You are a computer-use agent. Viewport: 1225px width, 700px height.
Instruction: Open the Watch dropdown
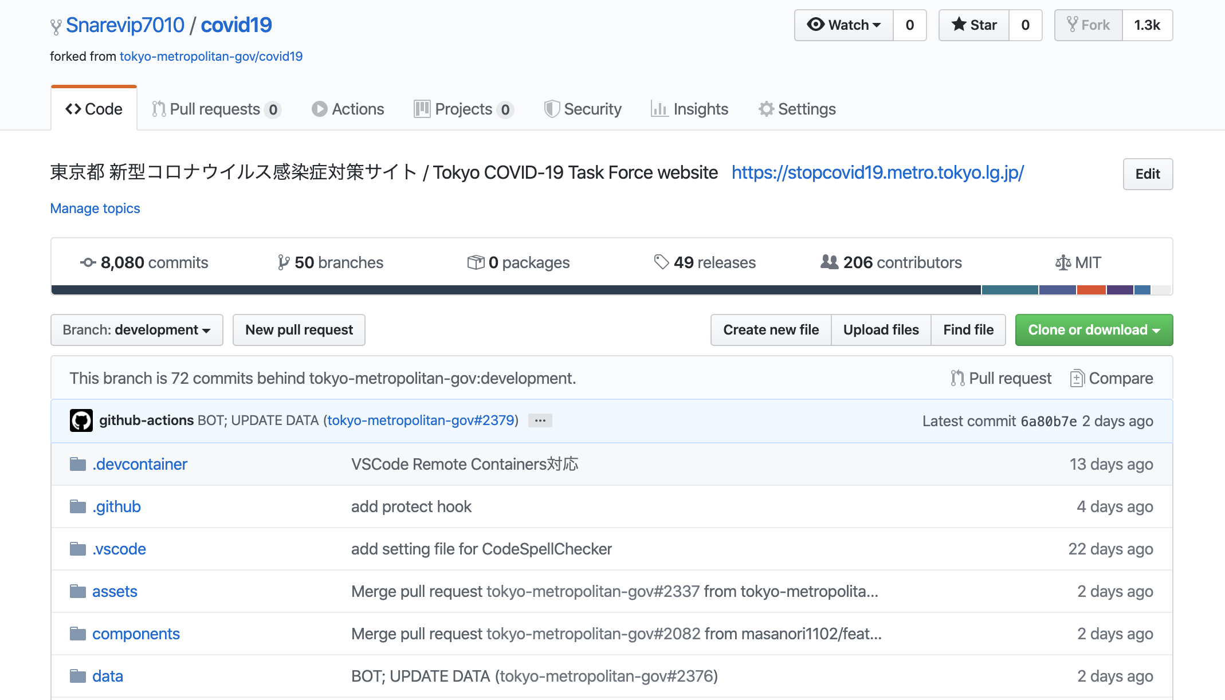[843, 25]
